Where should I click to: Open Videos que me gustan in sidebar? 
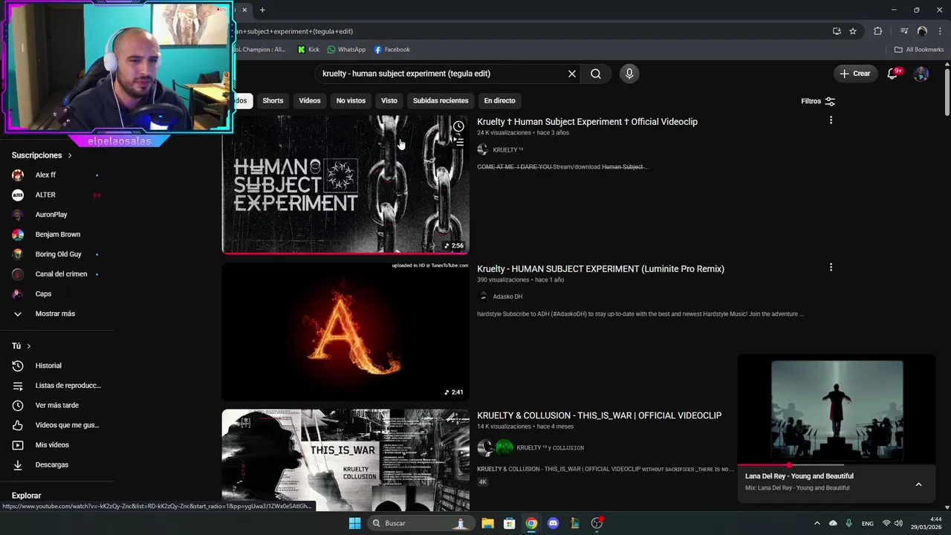[57, 425]
